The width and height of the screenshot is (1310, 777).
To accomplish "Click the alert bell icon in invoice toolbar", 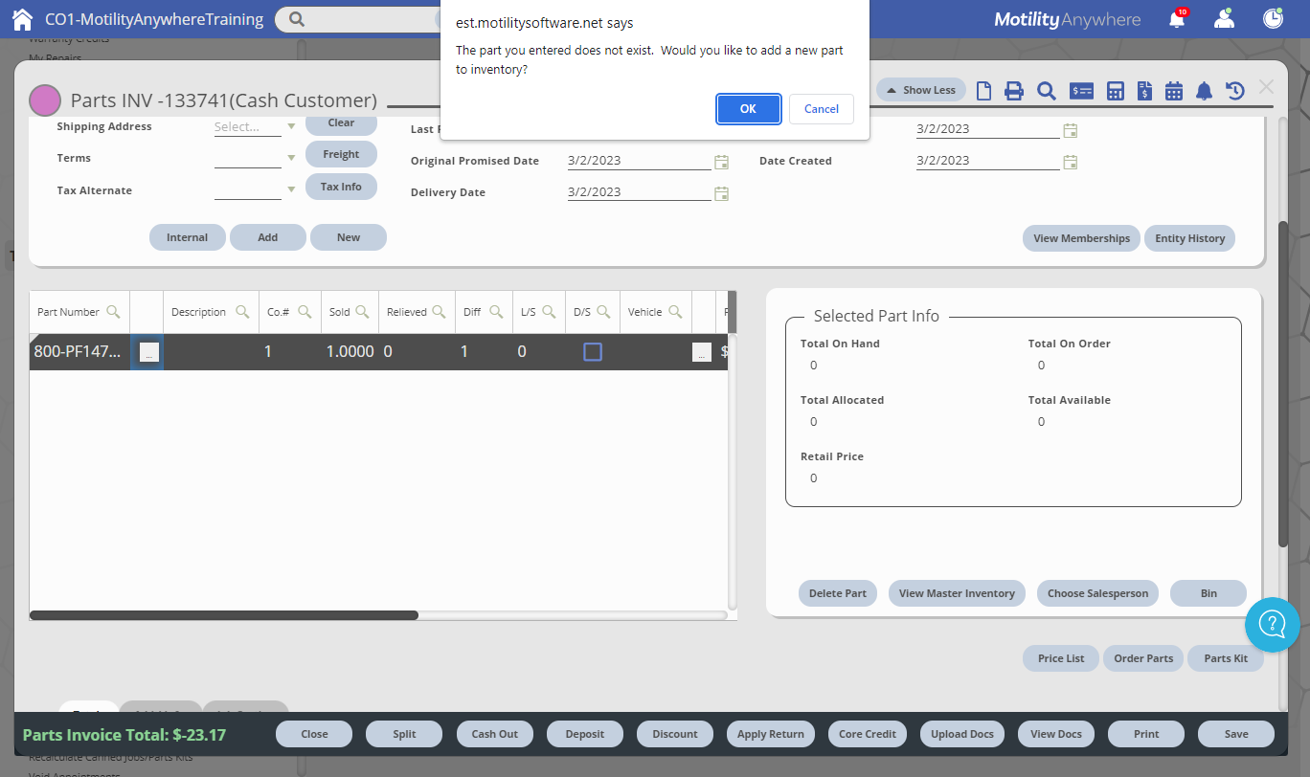I will click(1205, 91).
